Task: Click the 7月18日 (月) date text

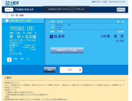Action: click(22, 29)
